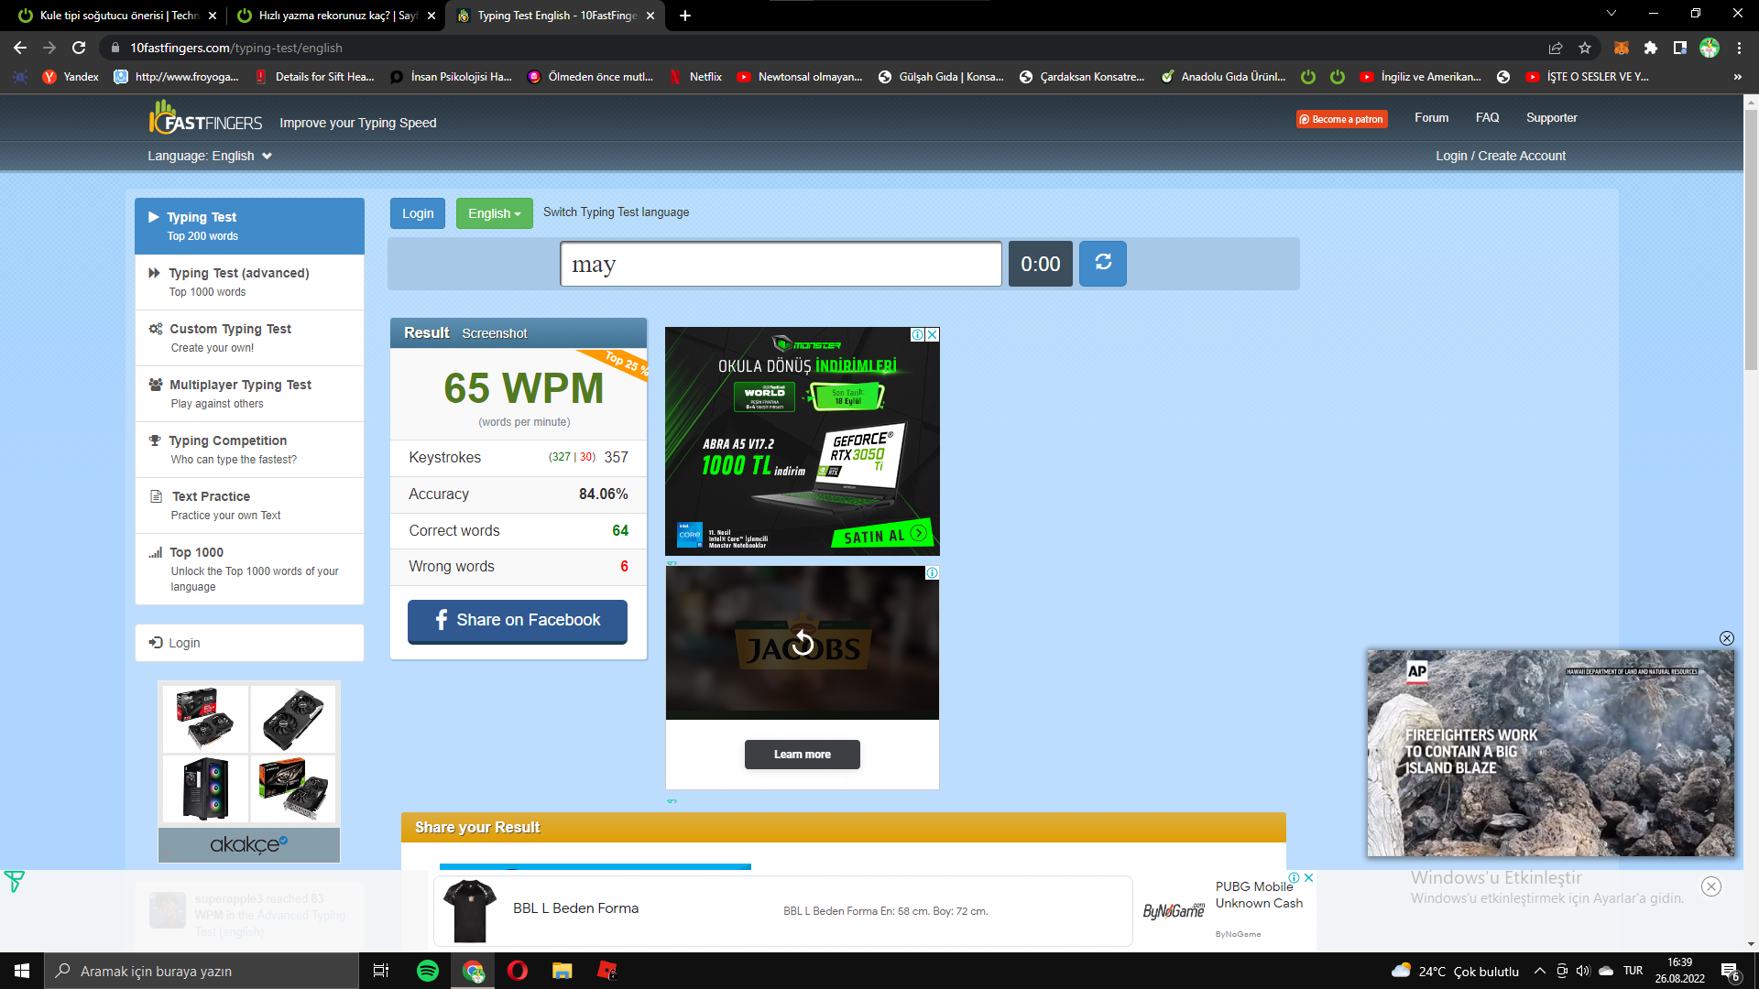Expand the green English language dropdown

[x=494, y=213]
